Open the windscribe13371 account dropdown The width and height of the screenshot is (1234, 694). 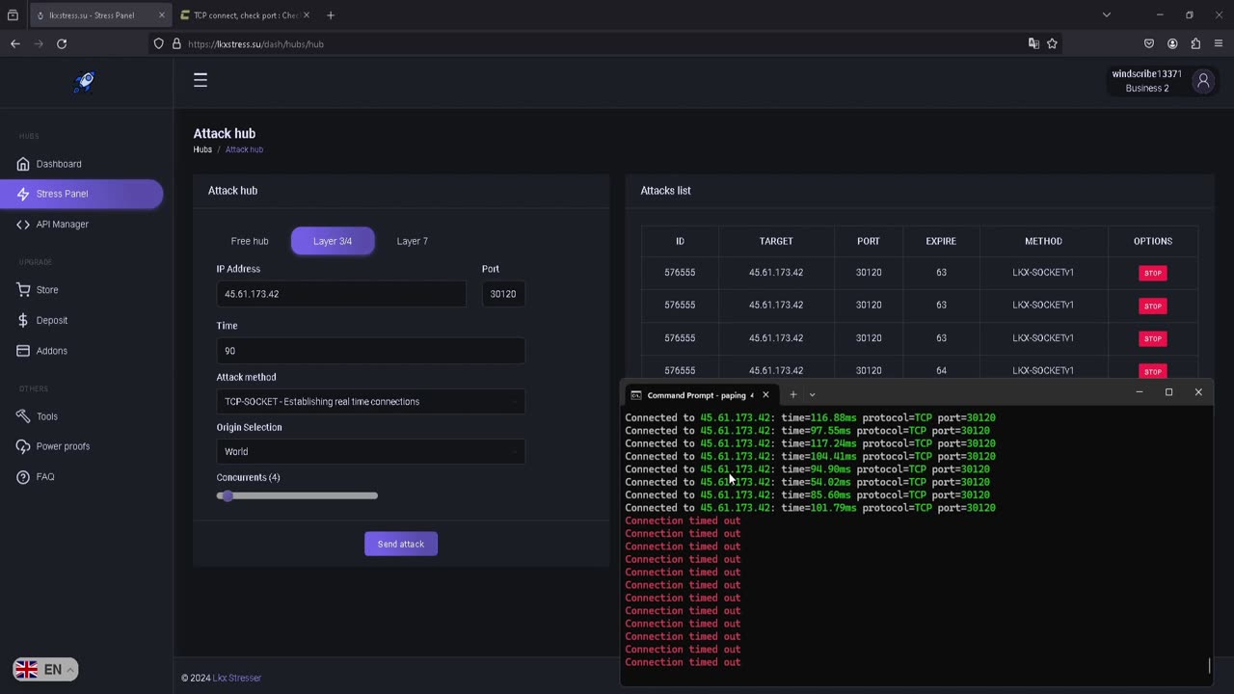tap(1161, 81)
